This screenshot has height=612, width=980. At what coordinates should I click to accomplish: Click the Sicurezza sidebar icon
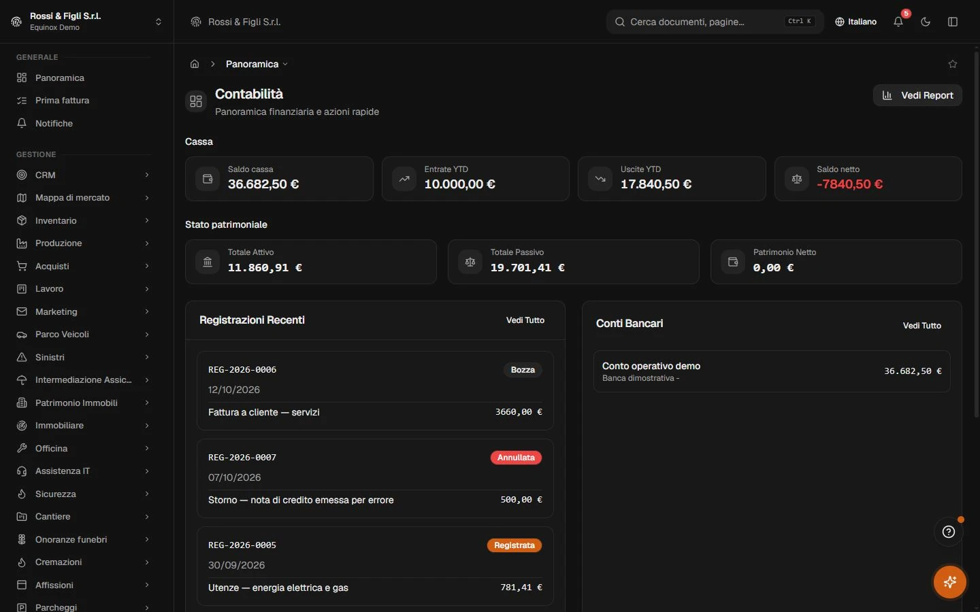(22, 494)
